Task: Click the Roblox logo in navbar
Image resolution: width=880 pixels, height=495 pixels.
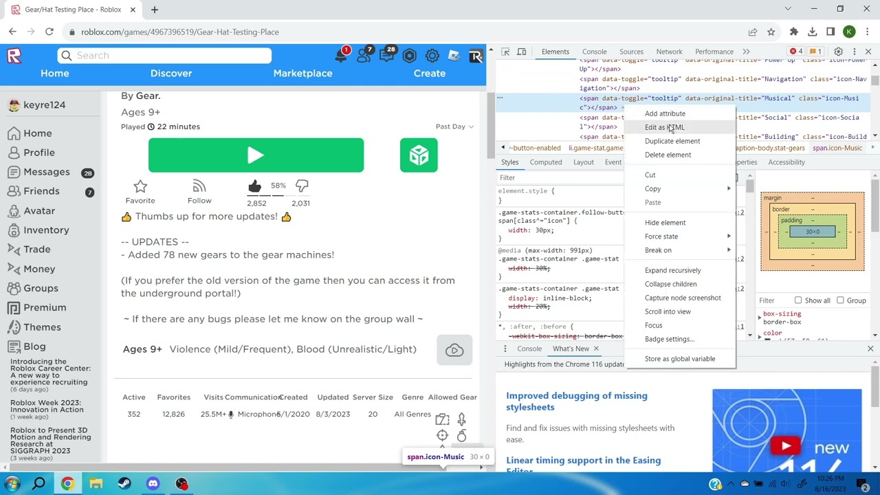Action: click(14, 56)
